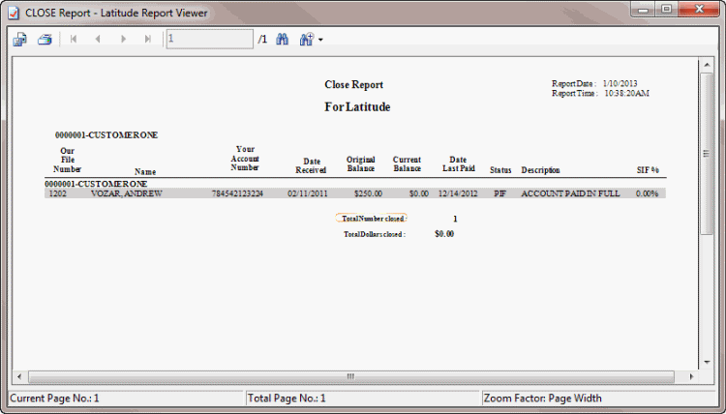Maximize the Latitude Report Viewer window
Viewport: 726px width, 414px height.
(668, 10)
